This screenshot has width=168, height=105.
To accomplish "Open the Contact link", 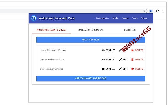I will (x=125, y=18).
